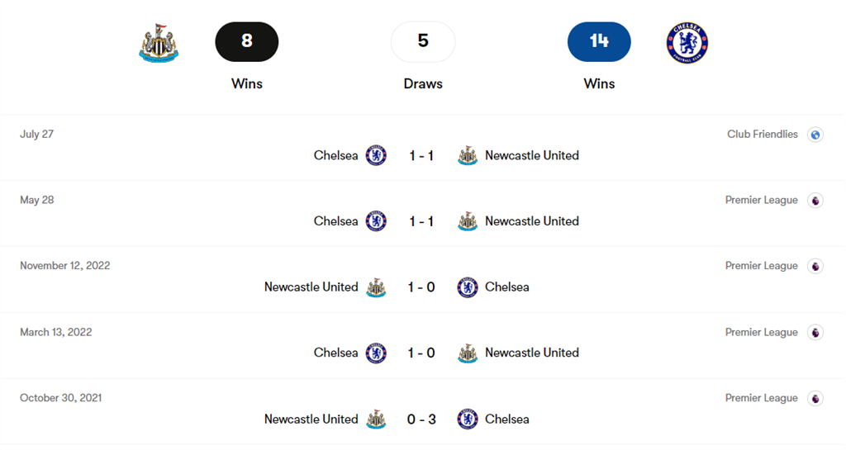Open the 1 - 1 score of July 27 match

(421, 155)
